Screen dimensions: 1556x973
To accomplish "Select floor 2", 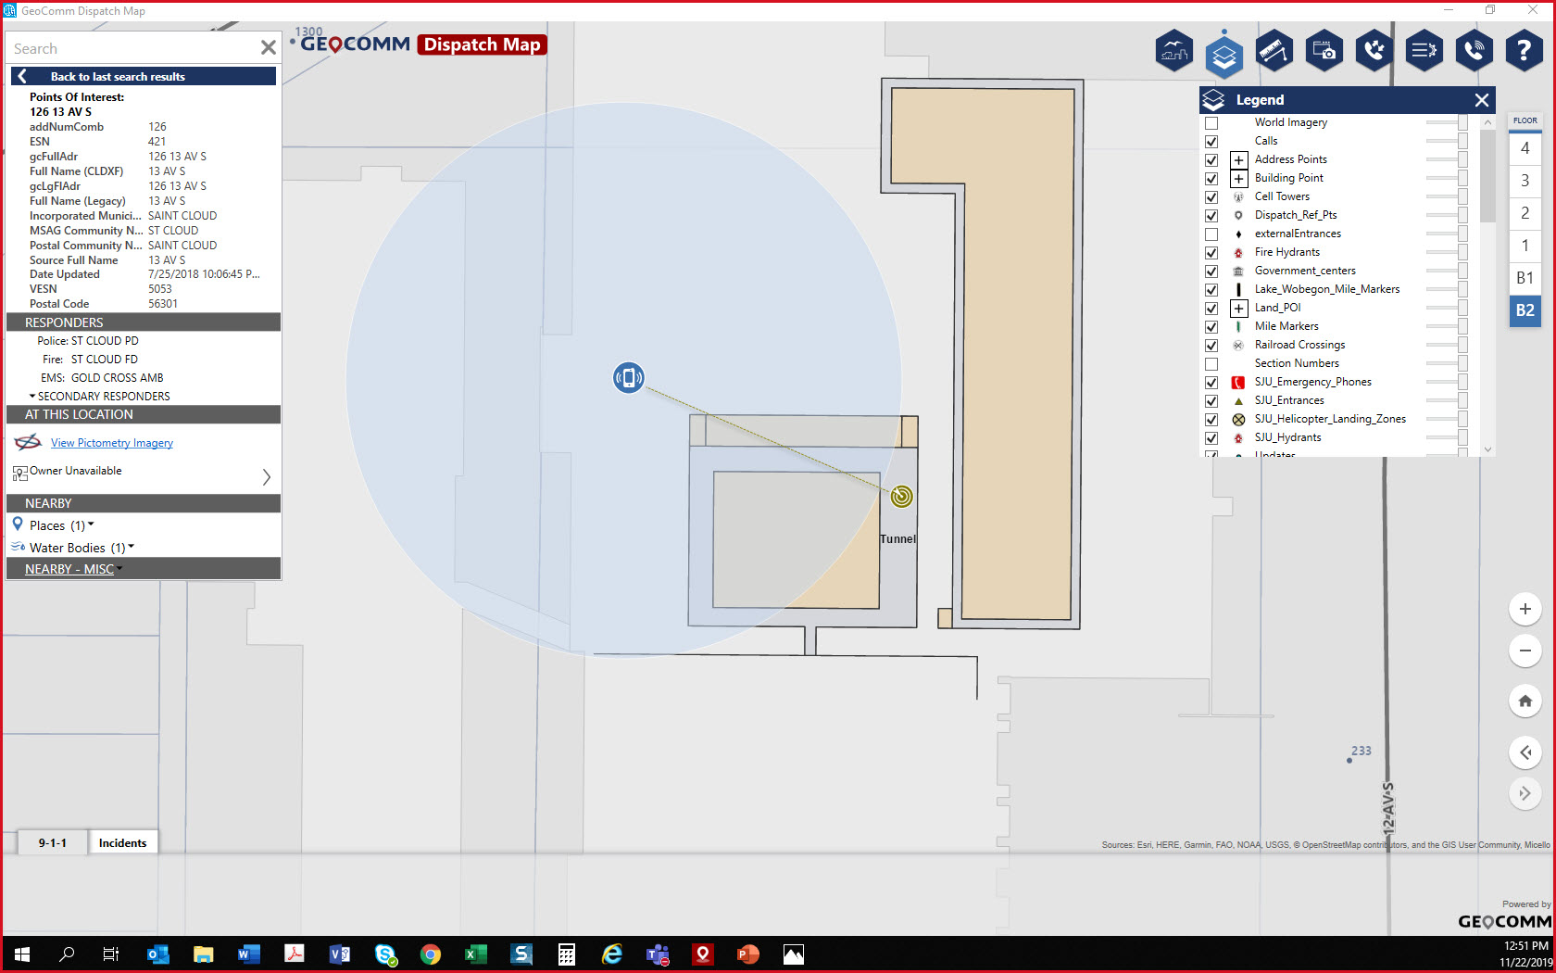I will pyautogui.click(x=1525, y=213).
